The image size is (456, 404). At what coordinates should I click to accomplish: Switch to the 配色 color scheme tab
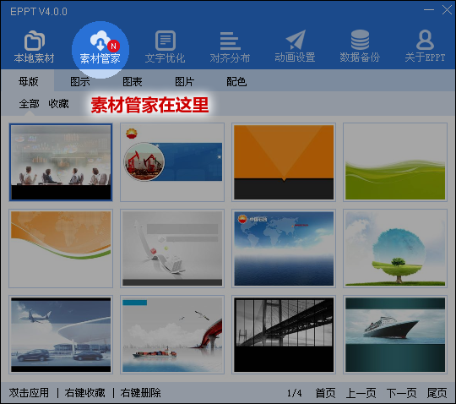click(236, 81)
